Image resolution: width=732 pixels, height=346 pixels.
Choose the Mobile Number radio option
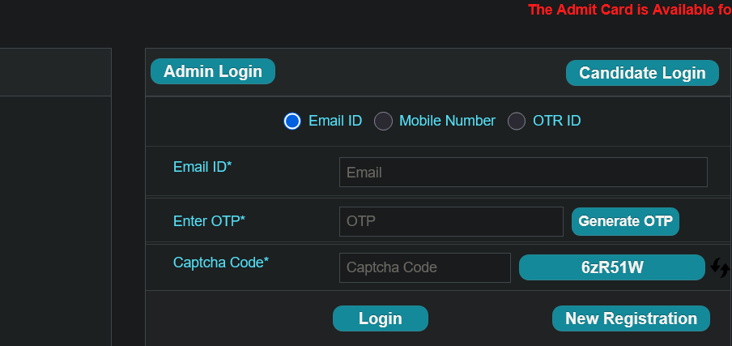383,121
